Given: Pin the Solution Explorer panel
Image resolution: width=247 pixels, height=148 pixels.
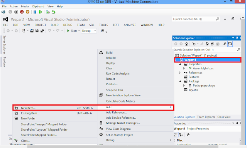Looking at the screenshot, I should 237,38.
